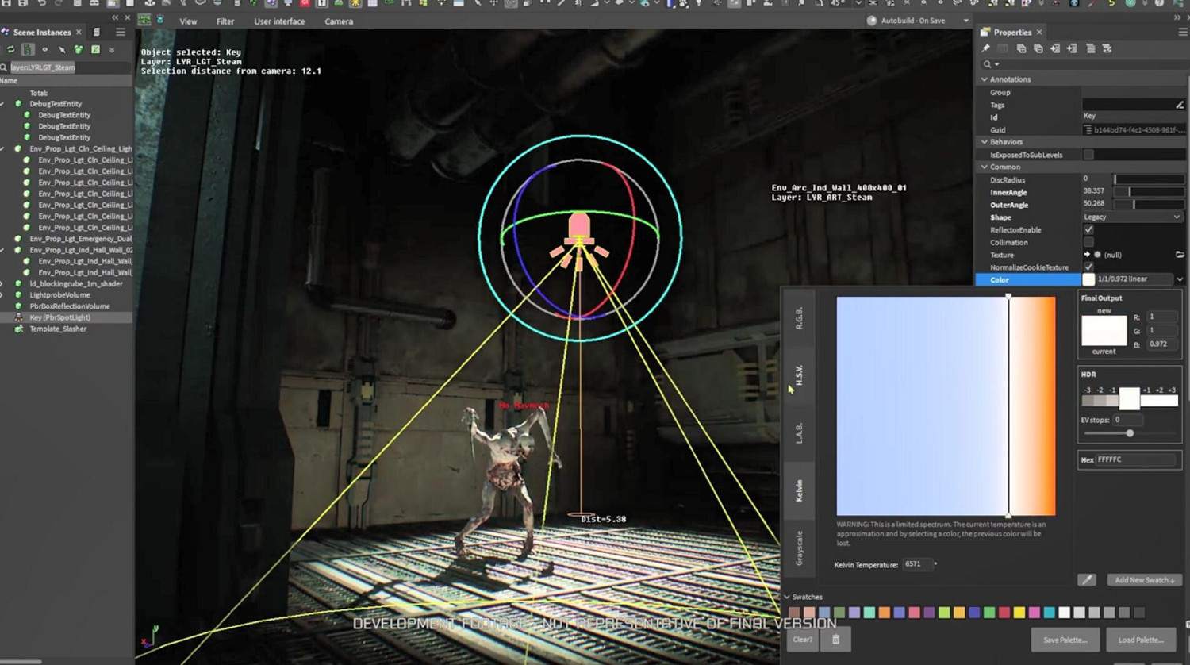Uncheck the ReflectorEnable checkbox

tap(1088, 229)
